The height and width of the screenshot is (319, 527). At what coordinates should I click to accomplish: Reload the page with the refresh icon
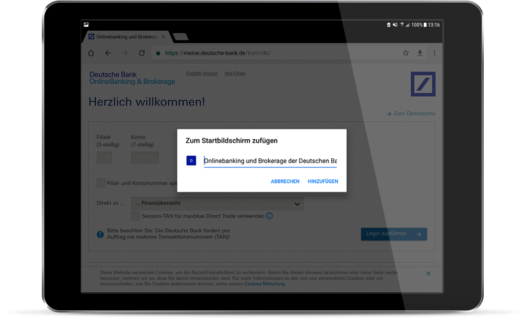141,52
